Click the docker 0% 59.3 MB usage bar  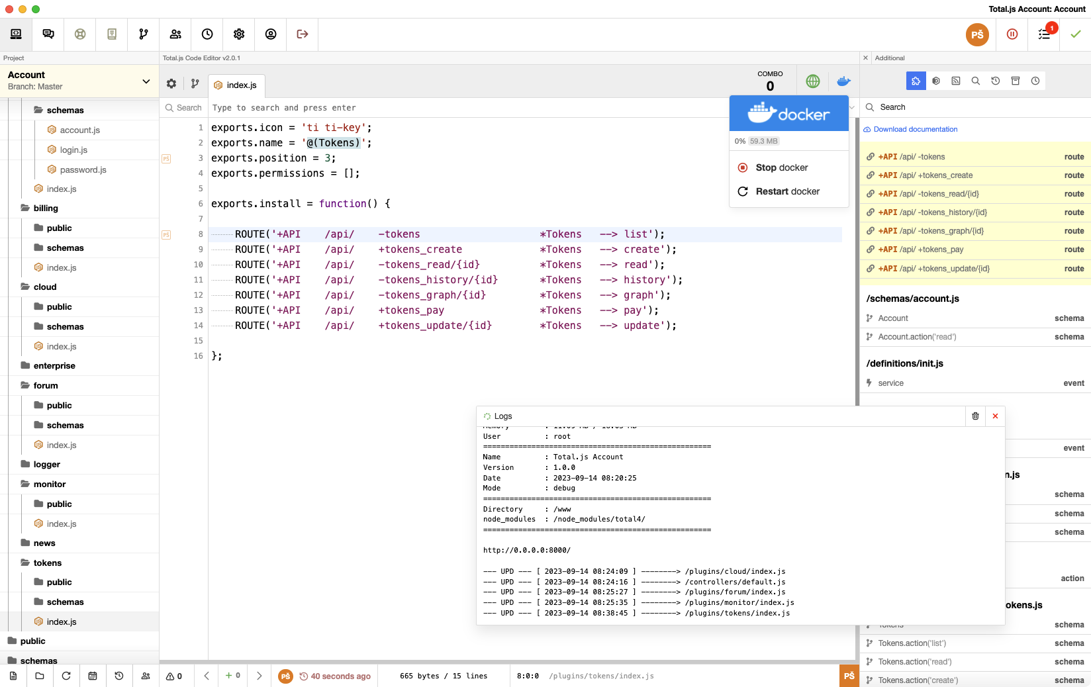coord(789,141)
